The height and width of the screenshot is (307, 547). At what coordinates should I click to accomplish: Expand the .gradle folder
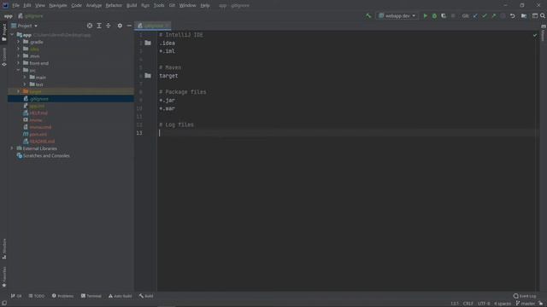click(19, 42)
